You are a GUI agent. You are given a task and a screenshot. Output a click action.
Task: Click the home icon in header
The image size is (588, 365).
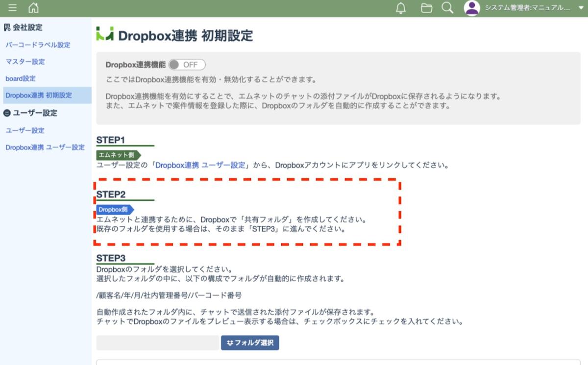pyautogui.click(x=33, y=8)
